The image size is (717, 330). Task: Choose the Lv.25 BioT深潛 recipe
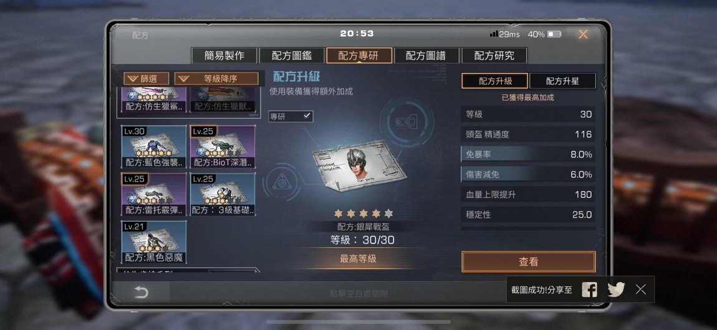(223, 146)
